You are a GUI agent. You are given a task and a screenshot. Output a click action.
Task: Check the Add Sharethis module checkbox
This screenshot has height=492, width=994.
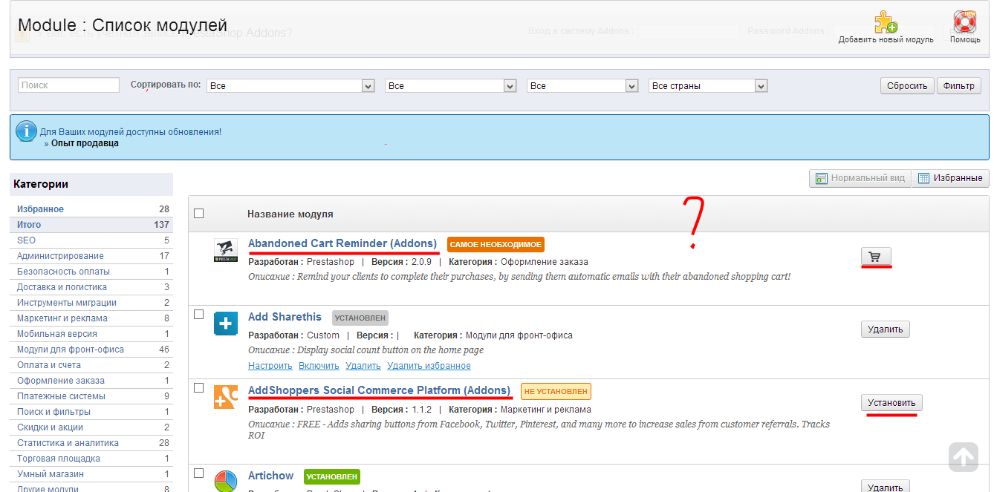198,314
